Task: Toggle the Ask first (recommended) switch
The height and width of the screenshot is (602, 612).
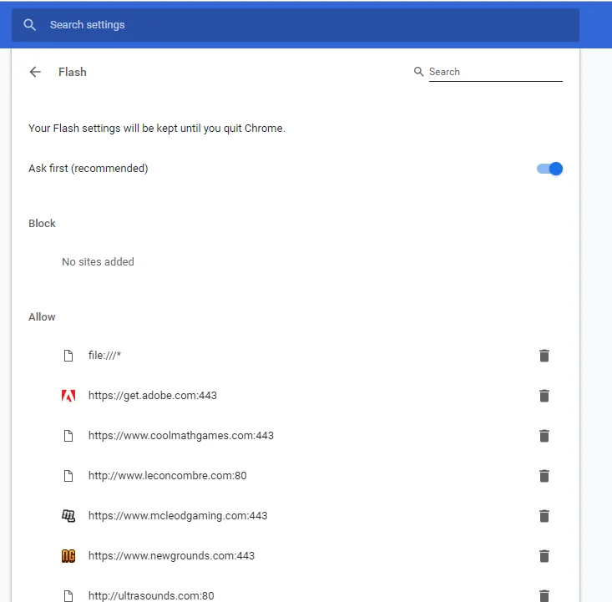Action: tap(549, 169)
